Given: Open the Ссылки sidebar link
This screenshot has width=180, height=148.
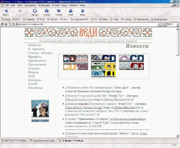Looking at the screenshot, I should 34,68.
